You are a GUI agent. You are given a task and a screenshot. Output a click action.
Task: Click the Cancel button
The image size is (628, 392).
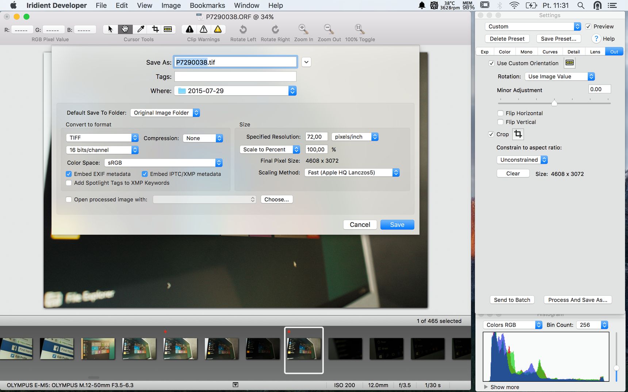point(360,225)
